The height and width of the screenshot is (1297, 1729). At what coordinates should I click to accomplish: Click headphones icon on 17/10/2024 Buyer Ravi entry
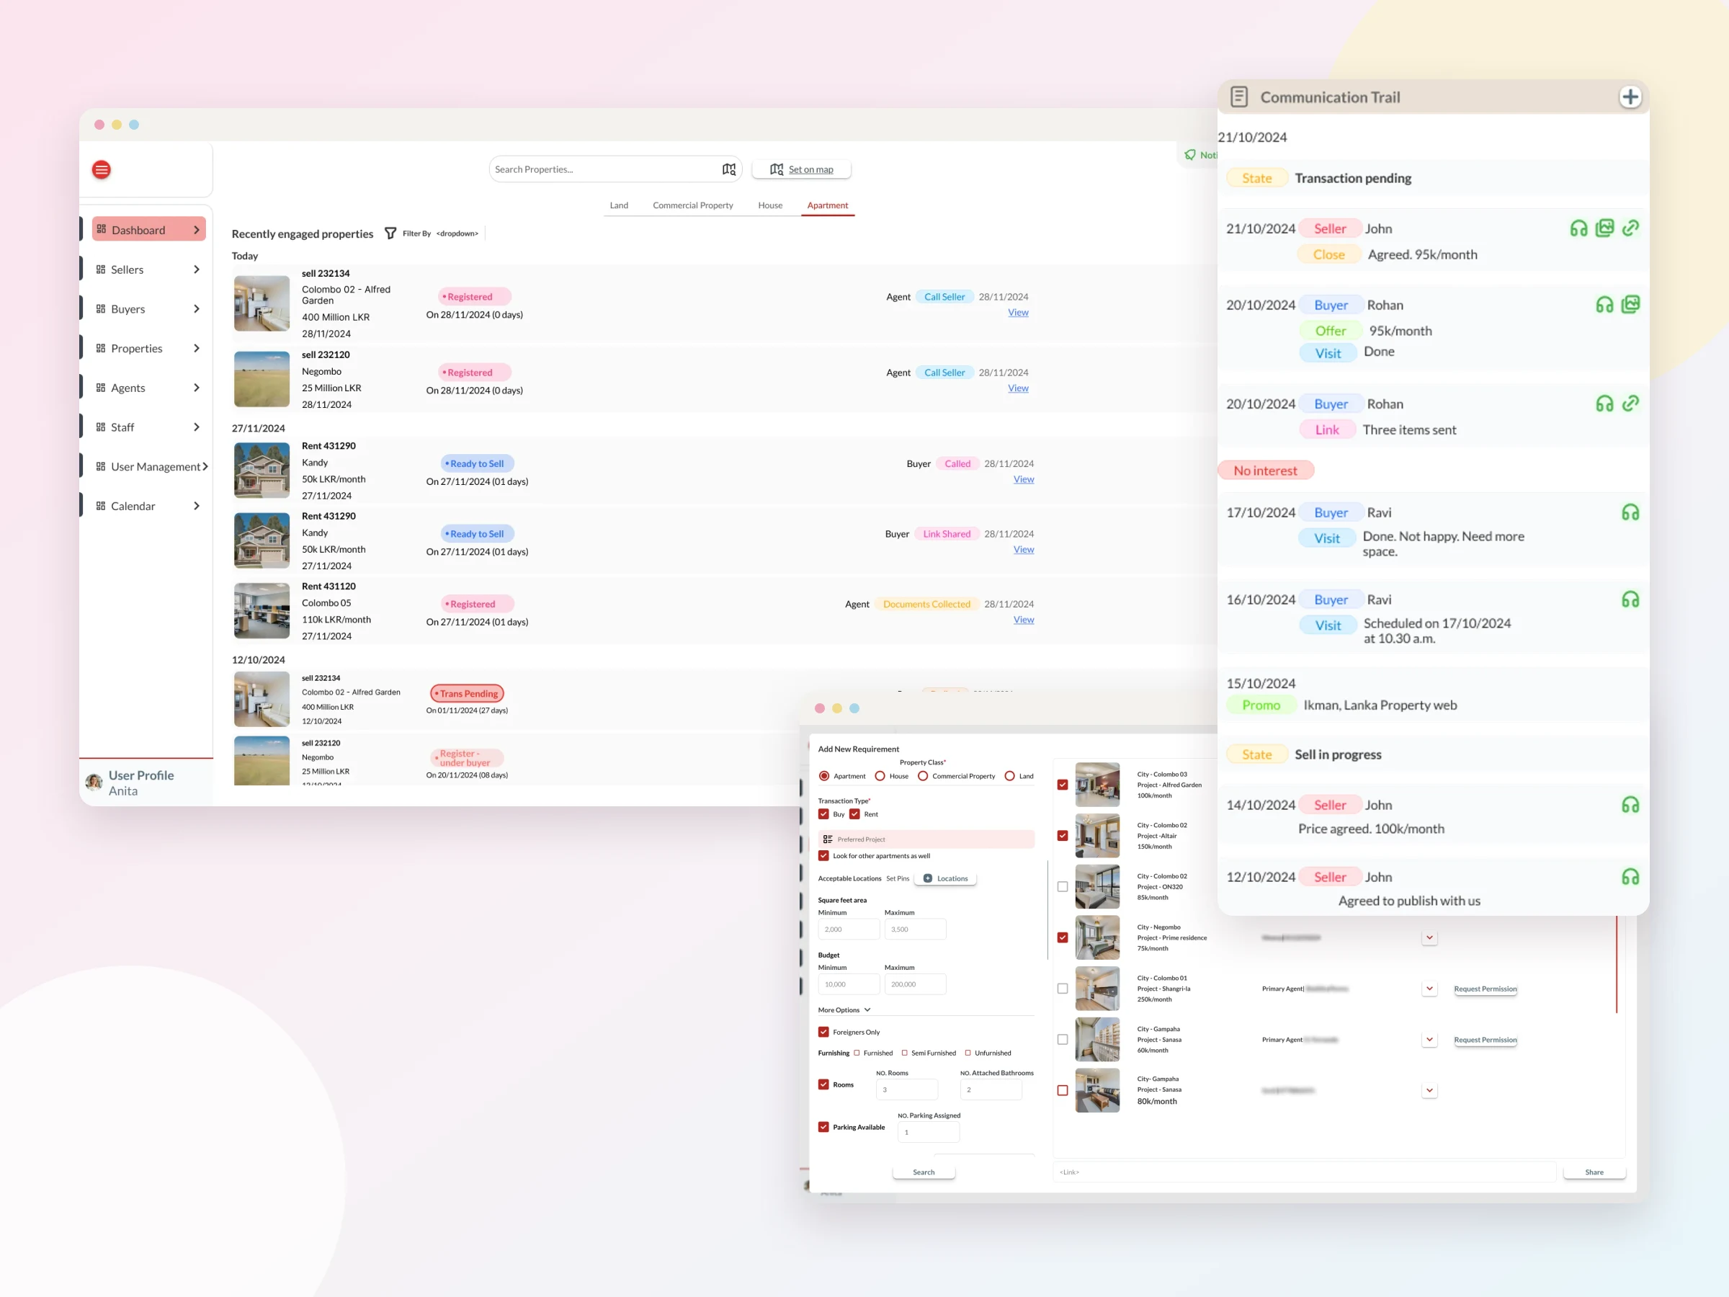1630,512
